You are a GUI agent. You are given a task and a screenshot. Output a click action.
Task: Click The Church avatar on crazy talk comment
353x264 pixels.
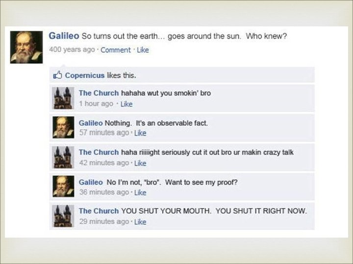(x=63, y=157)
